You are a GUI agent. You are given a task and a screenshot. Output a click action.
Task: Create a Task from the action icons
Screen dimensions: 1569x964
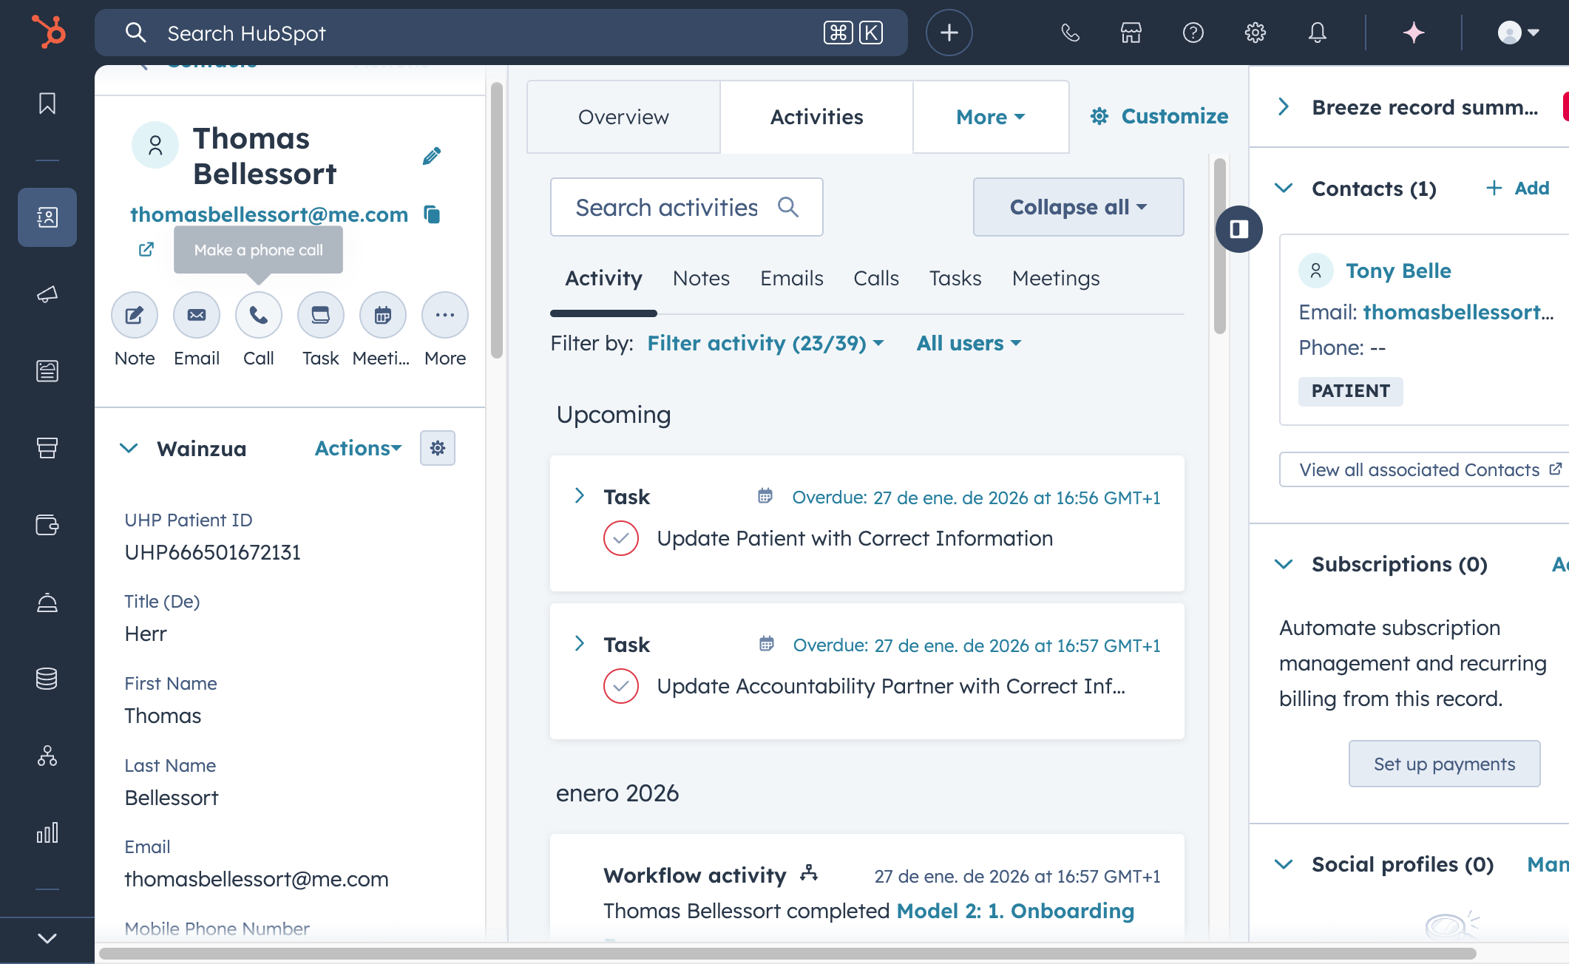click(x=321, y=316)
